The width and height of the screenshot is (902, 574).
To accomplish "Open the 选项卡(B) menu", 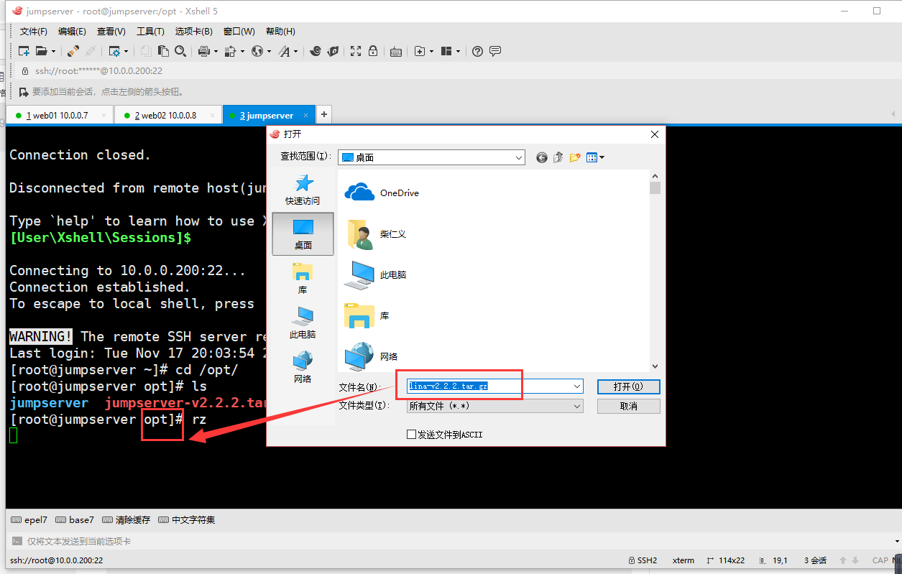I will pos(193,32).
